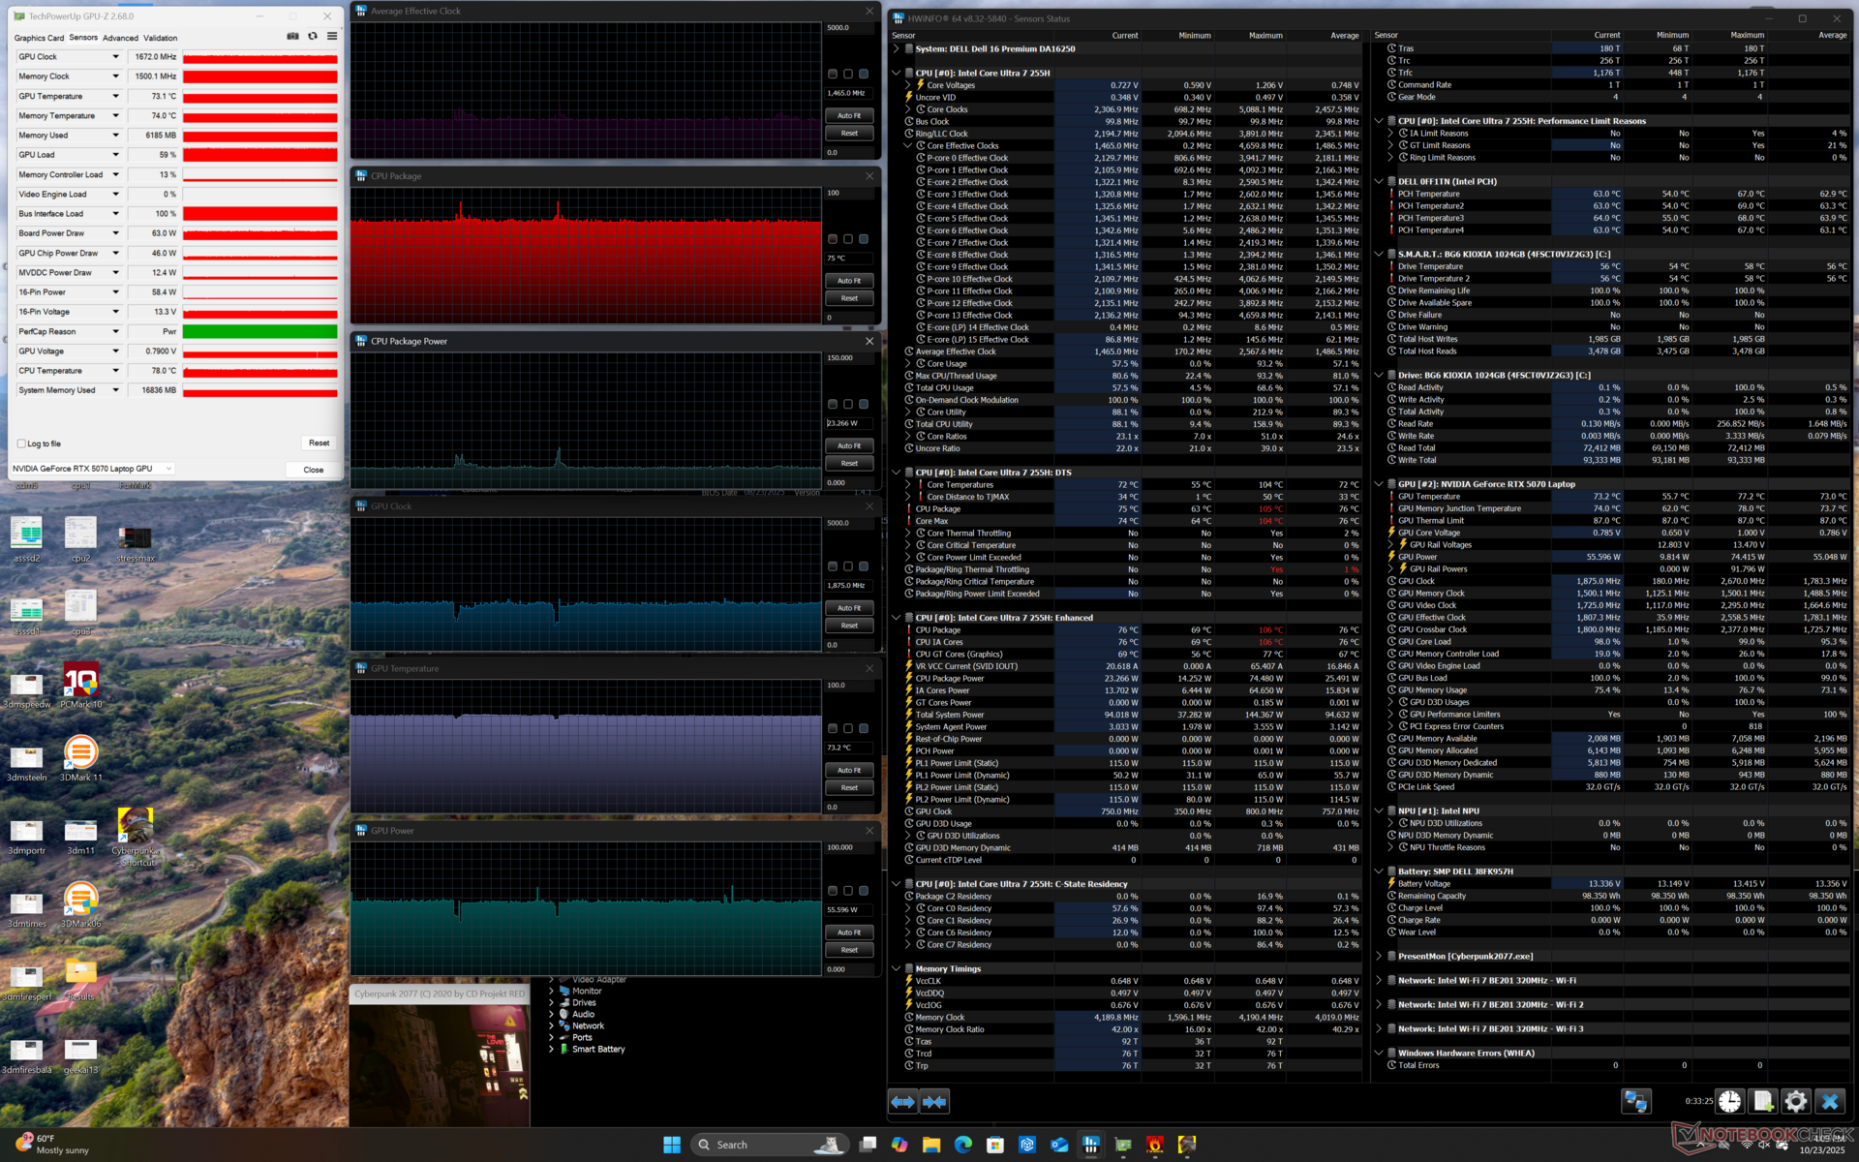Viewport: 1859px width, 1162px height.
Task: Enable the Log to file checkbox
Action: click(21, 443)
